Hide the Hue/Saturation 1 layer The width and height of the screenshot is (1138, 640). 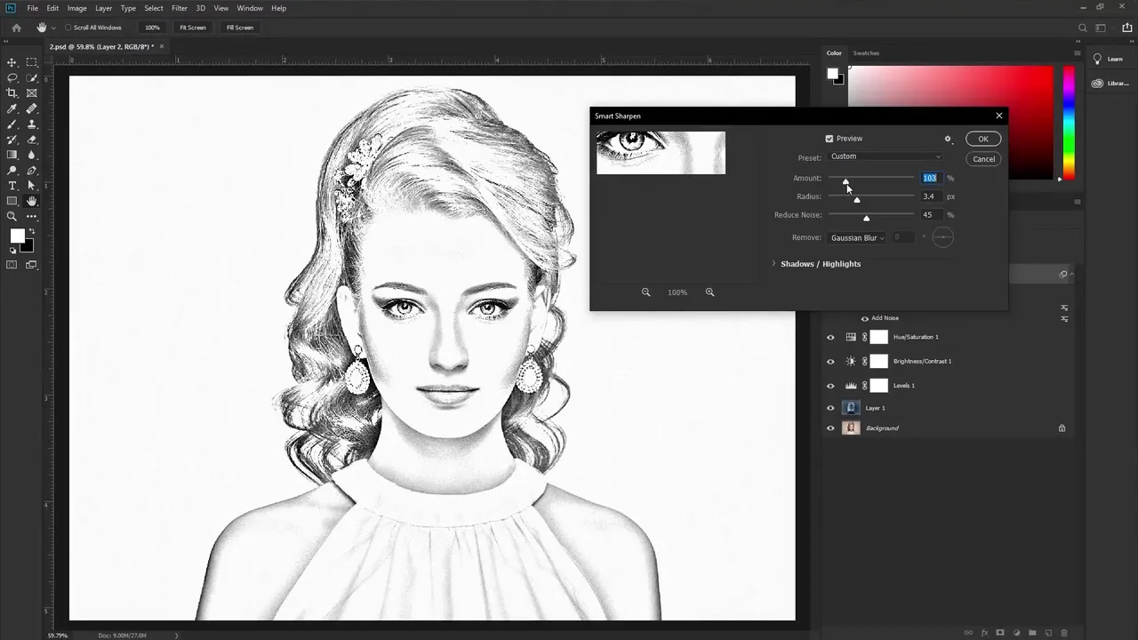(x=830, y=337)
